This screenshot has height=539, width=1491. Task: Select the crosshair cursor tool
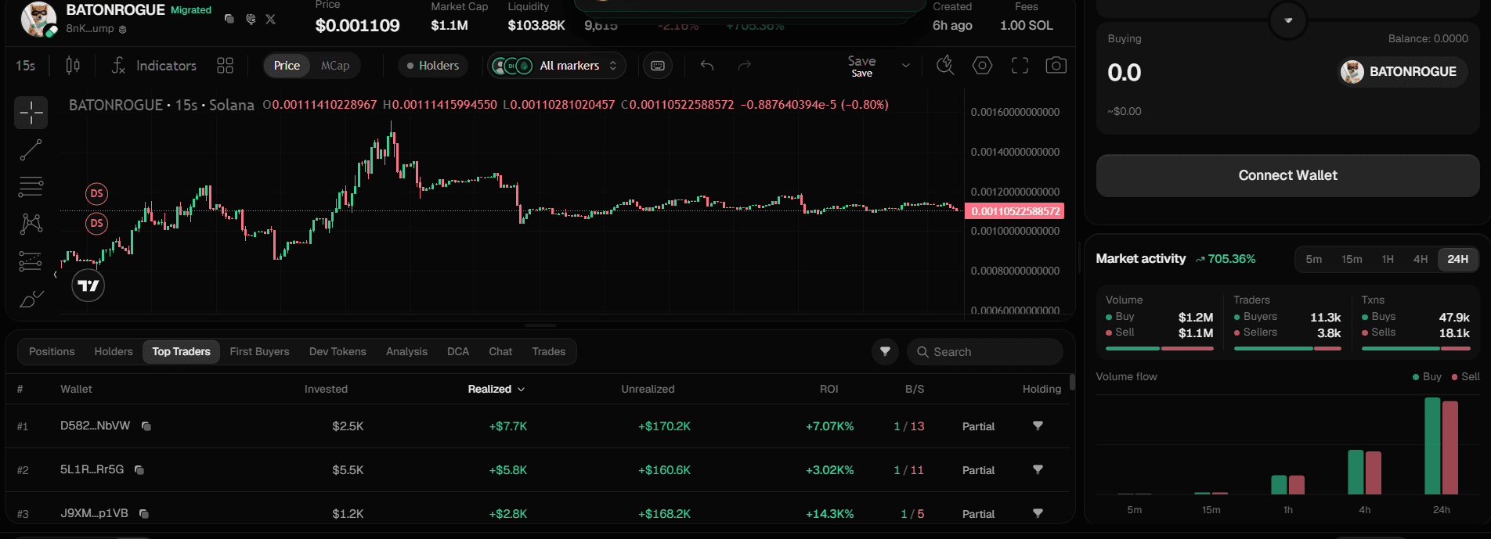pyautogui.click(x=31, y=113)
